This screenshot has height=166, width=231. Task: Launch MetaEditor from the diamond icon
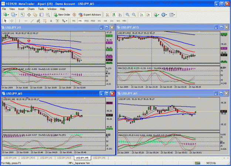(74, 14)
